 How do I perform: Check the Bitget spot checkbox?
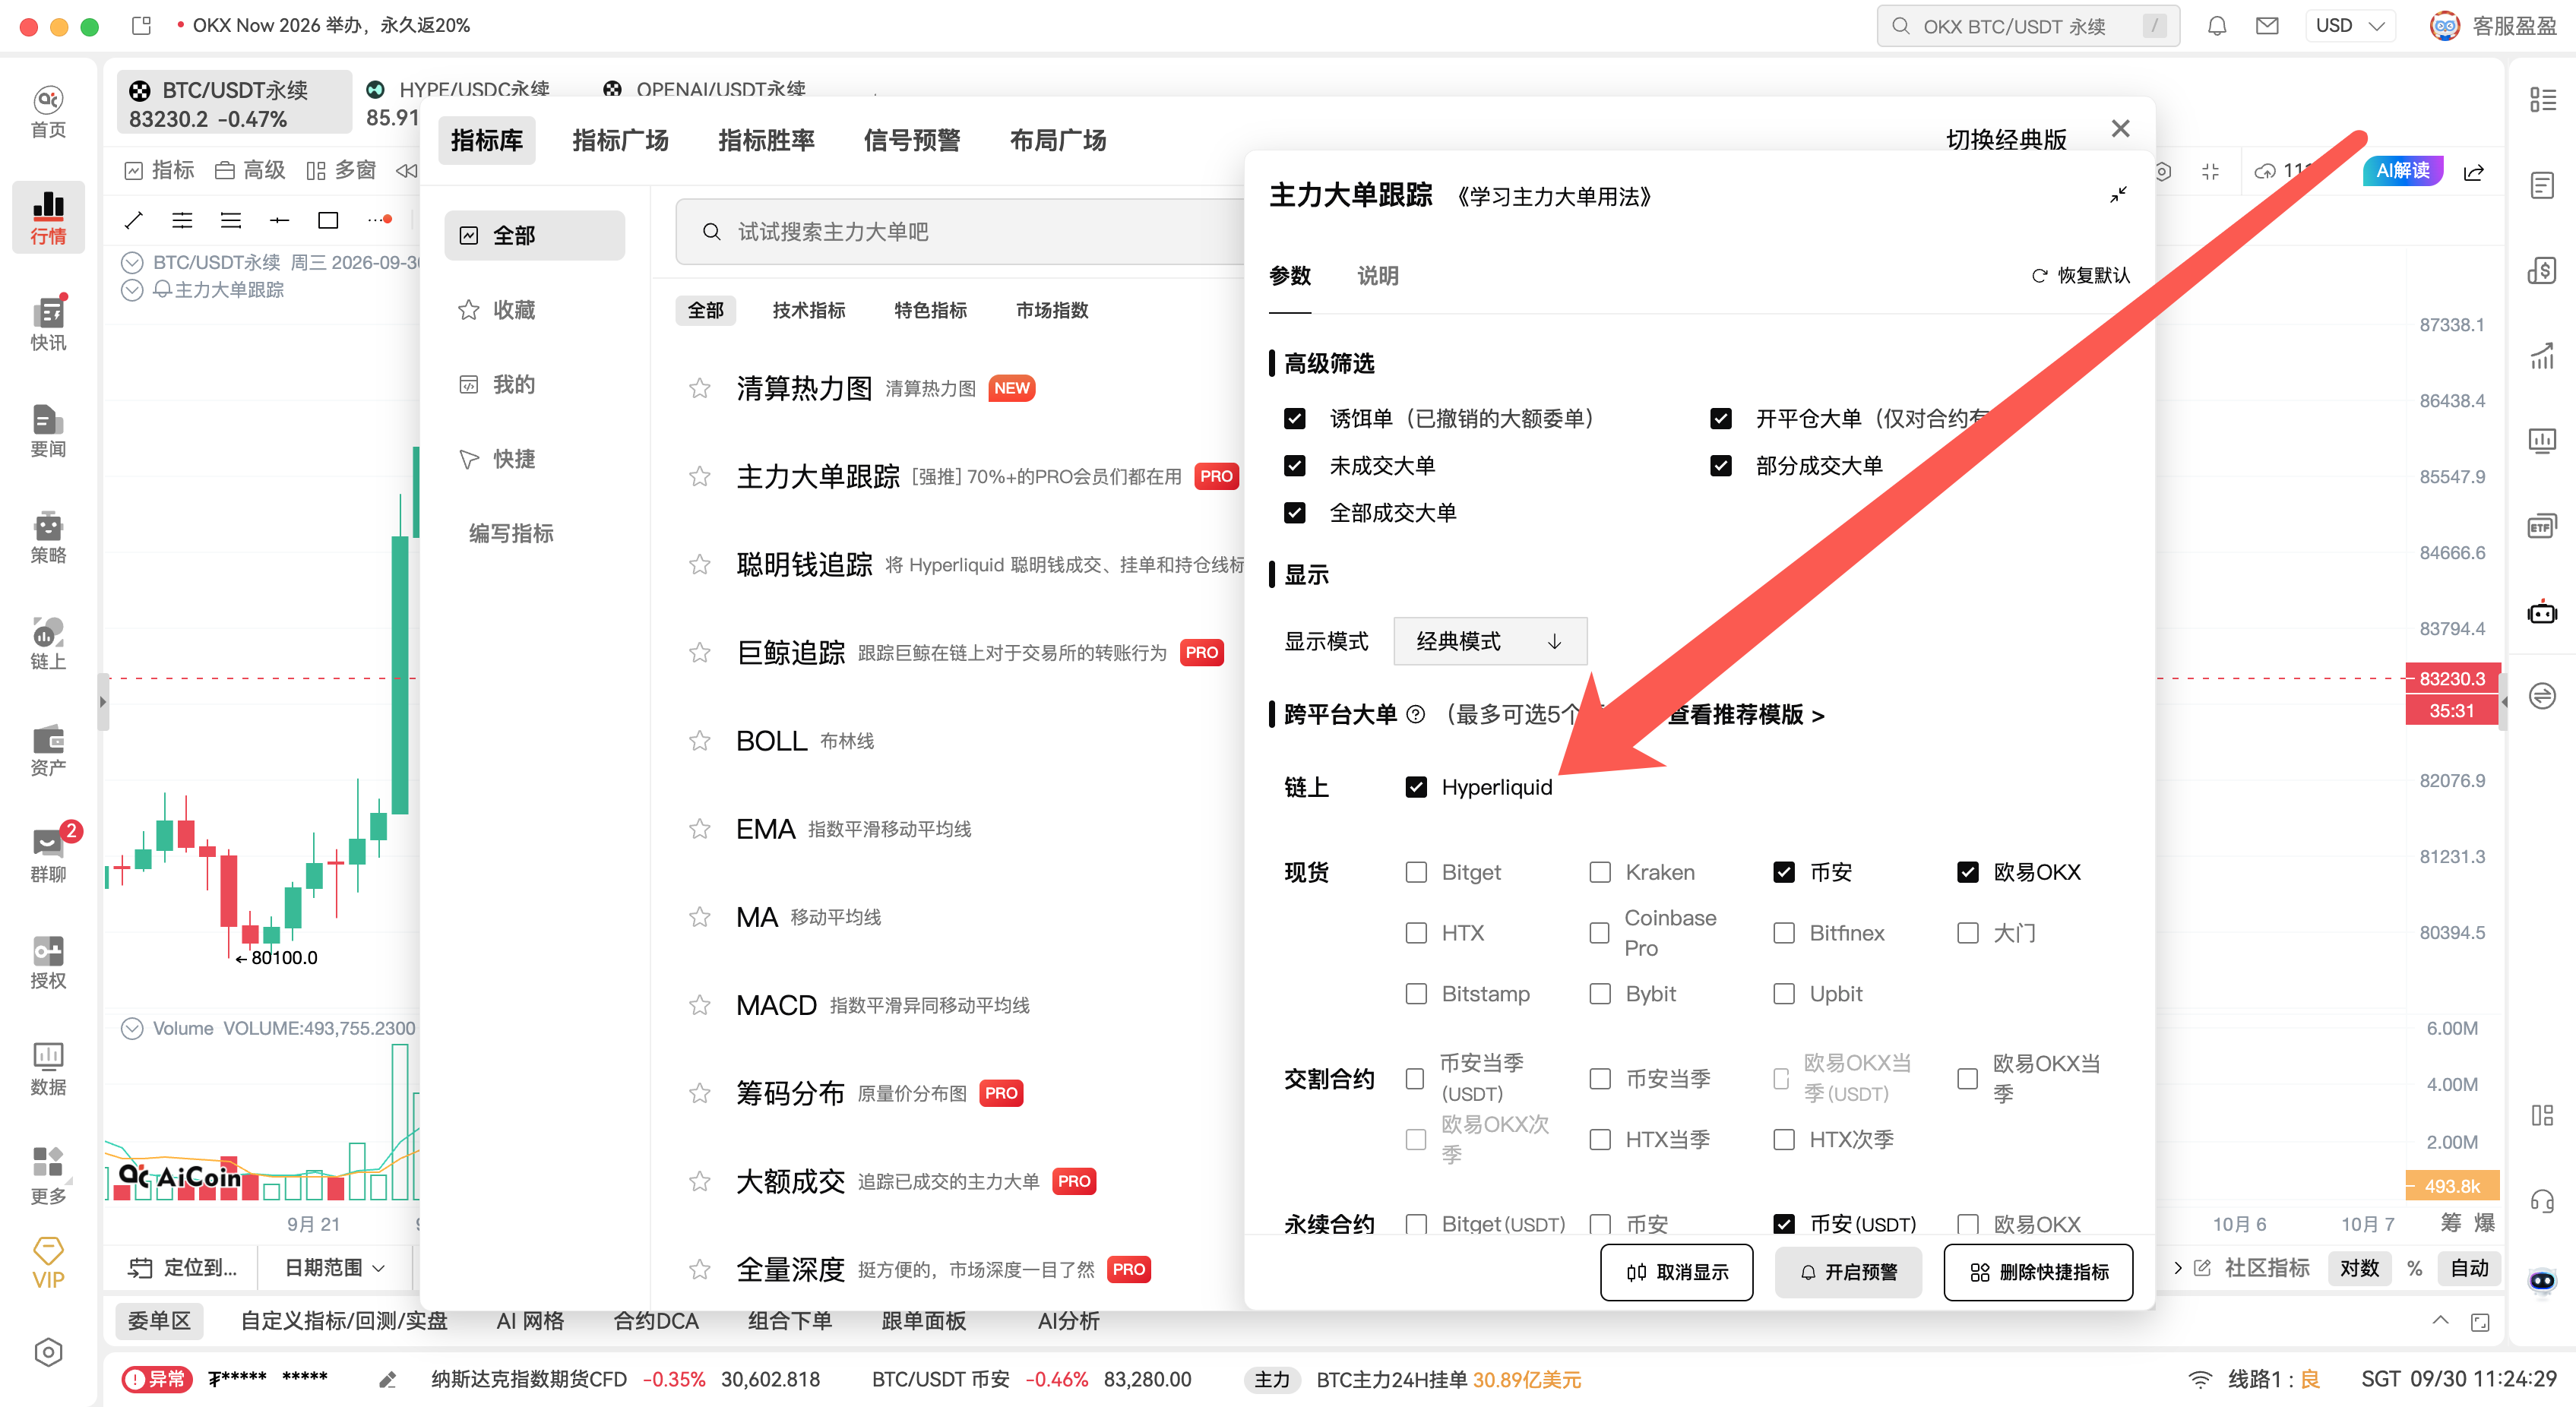click(x=1416, y=872)
